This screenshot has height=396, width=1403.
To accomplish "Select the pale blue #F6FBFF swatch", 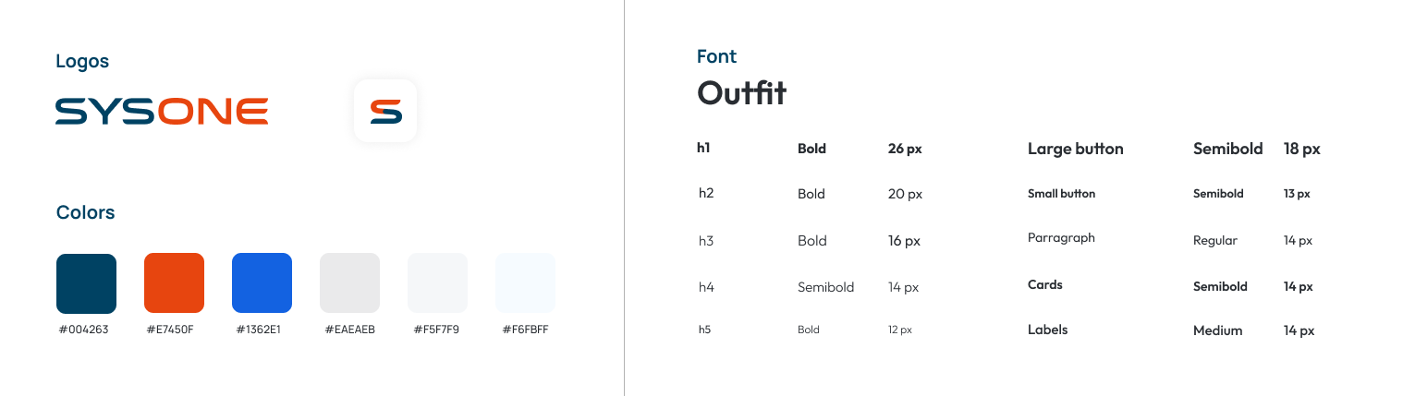I will (525, 282).
